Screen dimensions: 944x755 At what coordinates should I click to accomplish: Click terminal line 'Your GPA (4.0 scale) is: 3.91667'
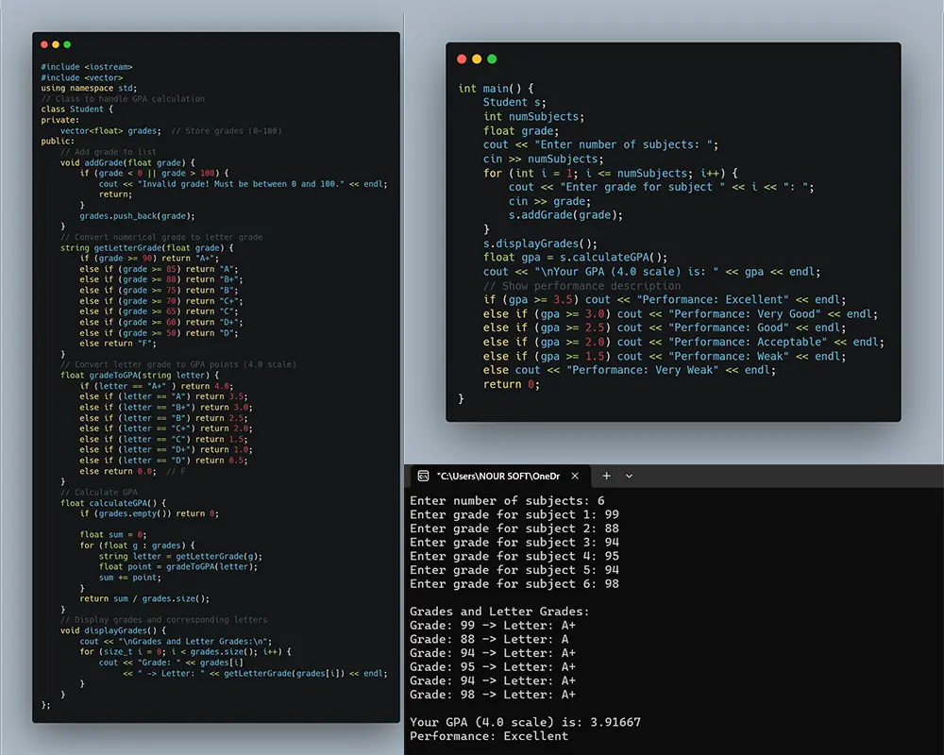(x=525, y=723)
